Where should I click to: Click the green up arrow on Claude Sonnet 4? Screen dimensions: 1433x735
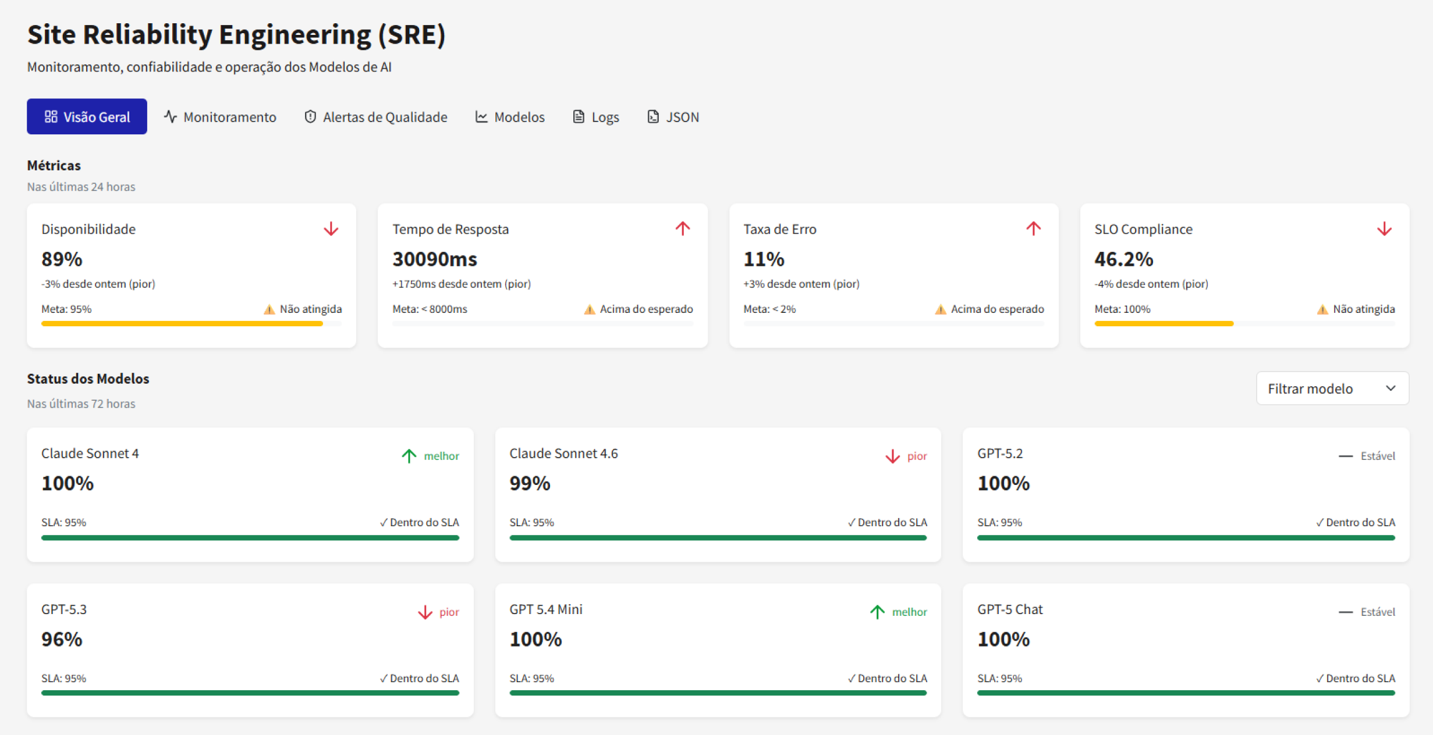(409, 456)
